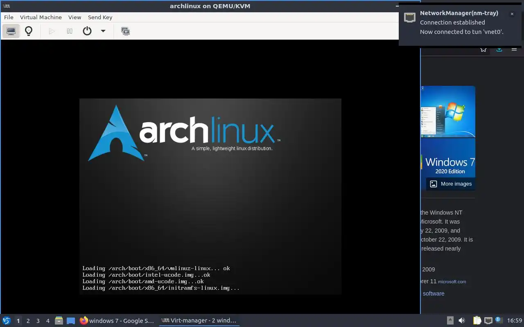The width and height of the screenshot is (524, 327).
Task: Switch to the Firefox 'windows 7 - Google' task
Action: (117, 320)
